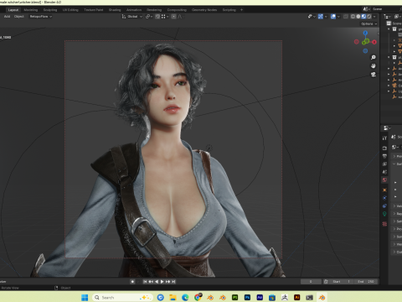Play the animation forward
The width and height of the screenshot is (402, 302).
162,282
